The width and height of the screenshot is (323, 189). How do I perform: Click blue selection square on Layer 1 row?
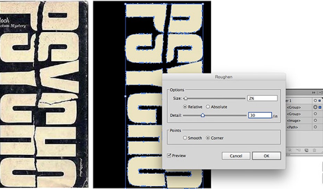pyautogui.click(x=320, y=101)
